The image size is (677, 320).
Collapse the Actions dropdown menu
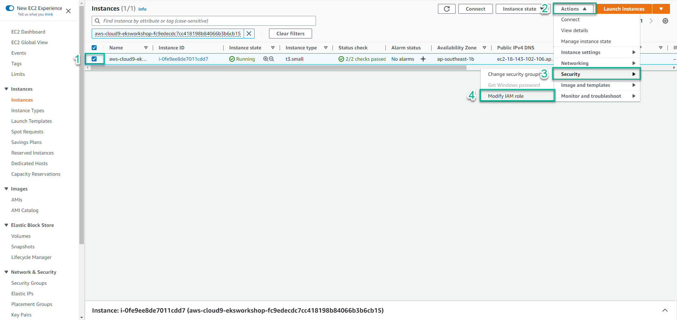[x=574, y=9]
